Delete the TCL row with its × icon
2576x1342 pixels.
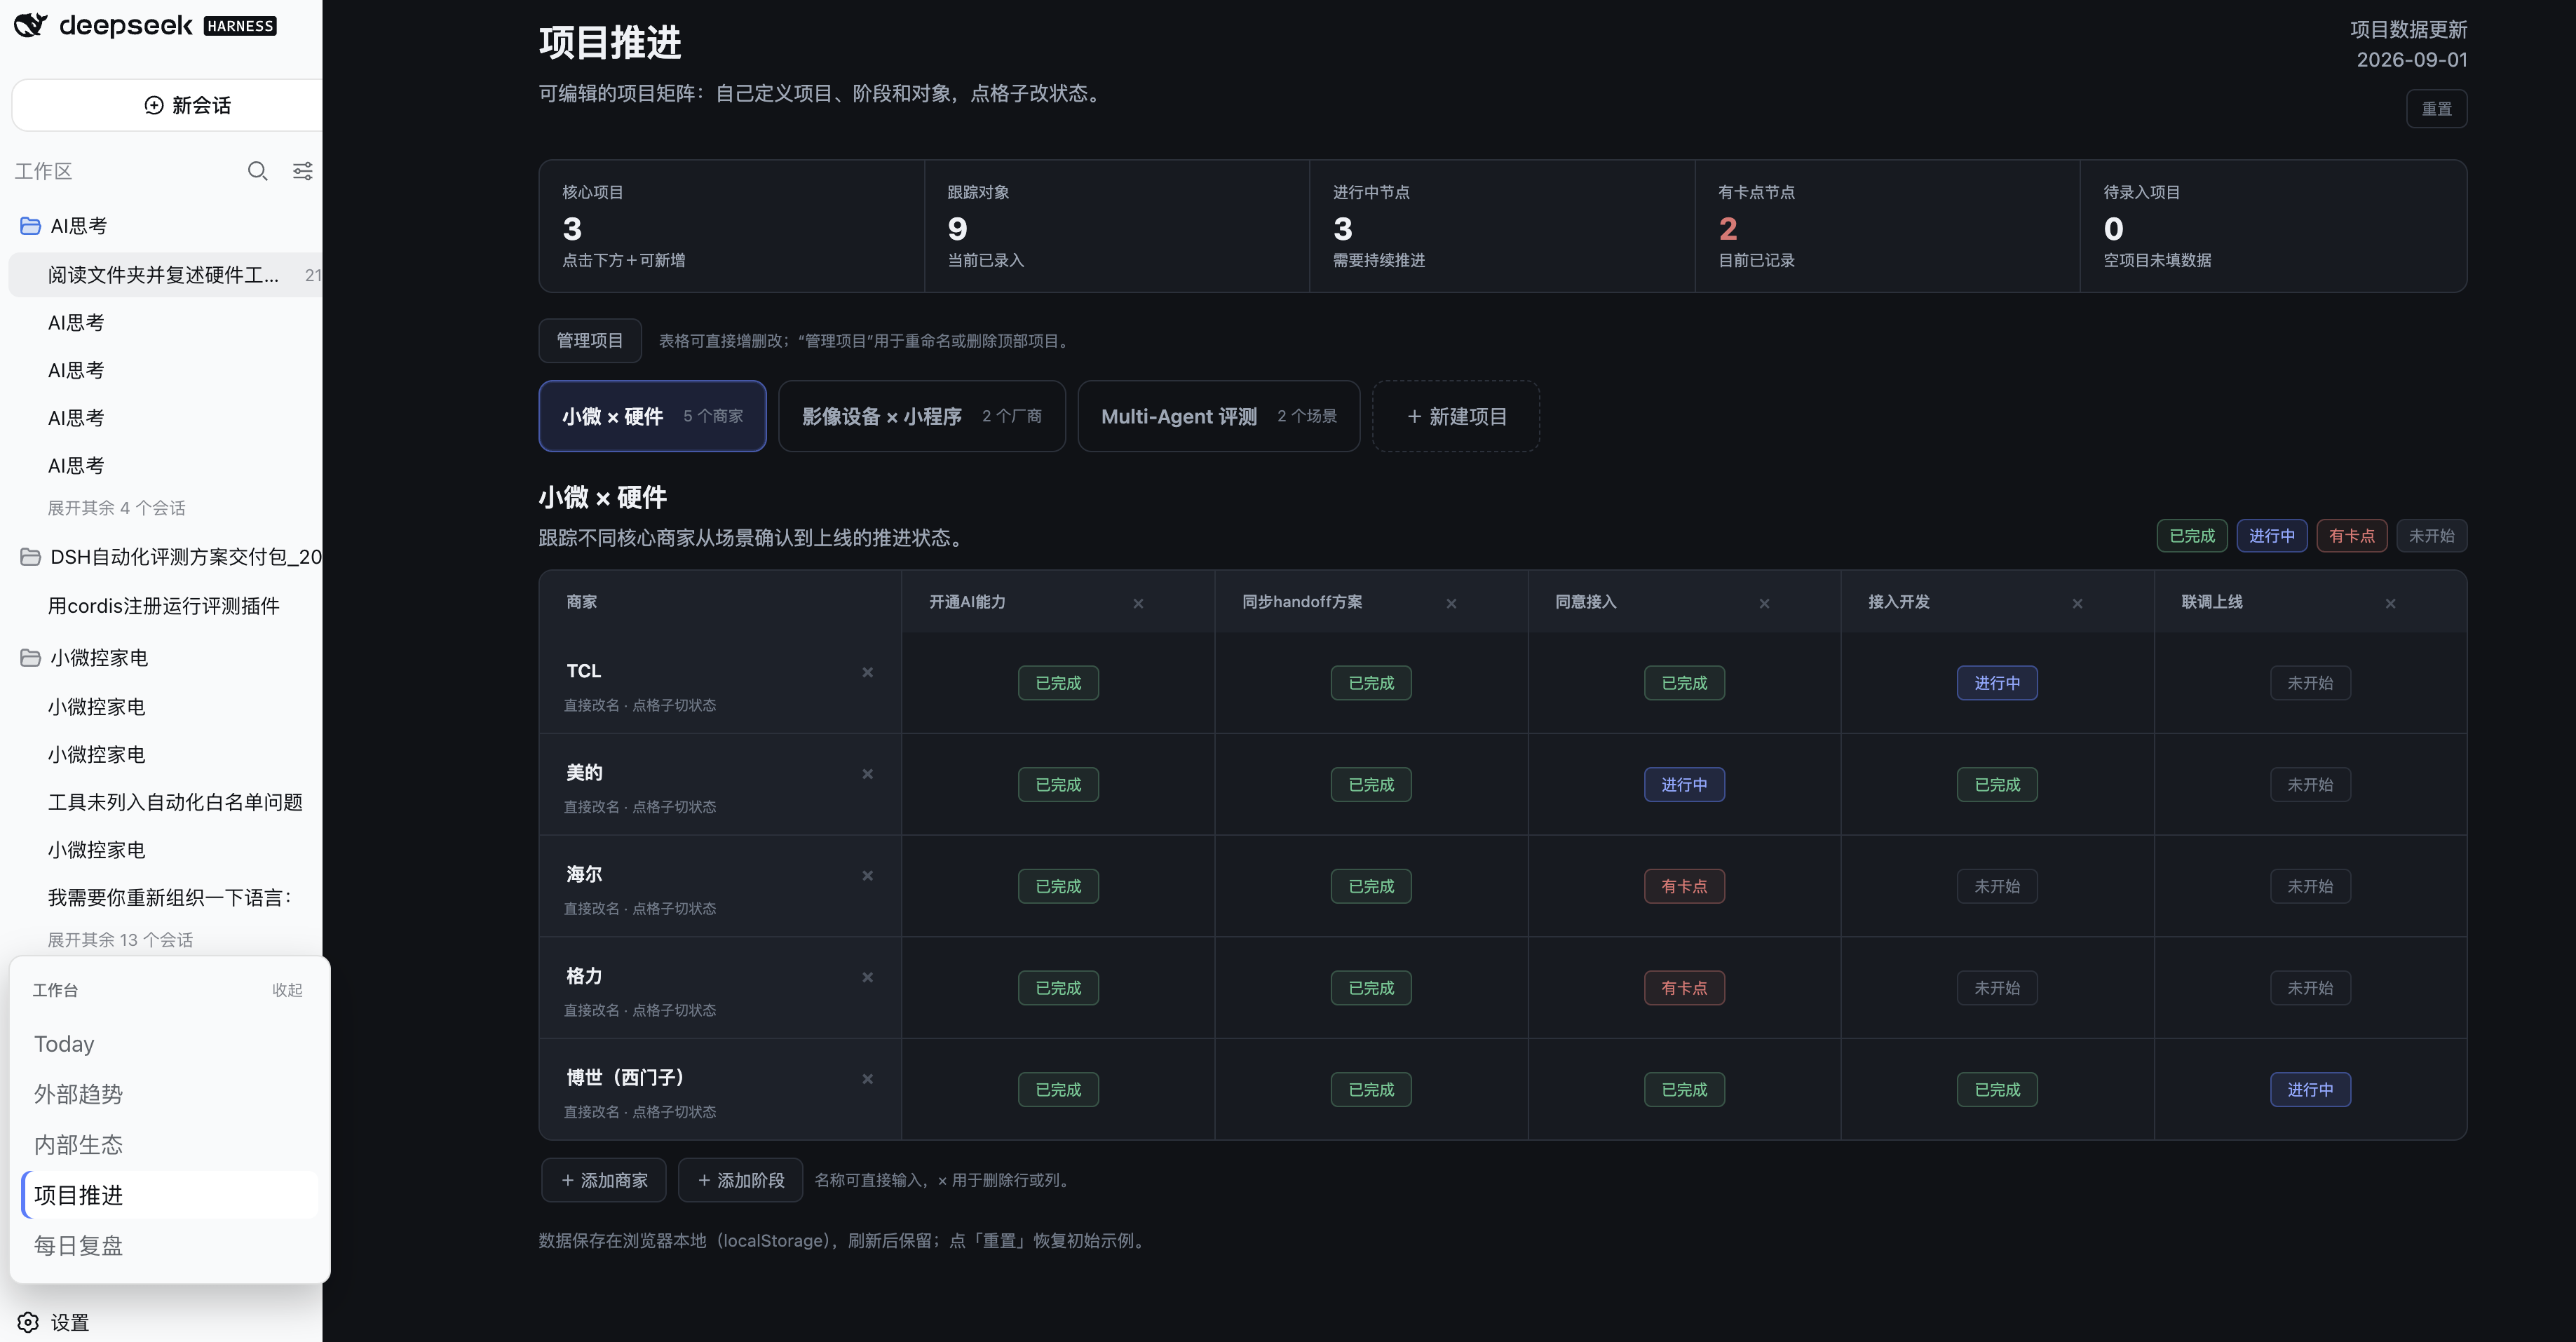[867, 672]
